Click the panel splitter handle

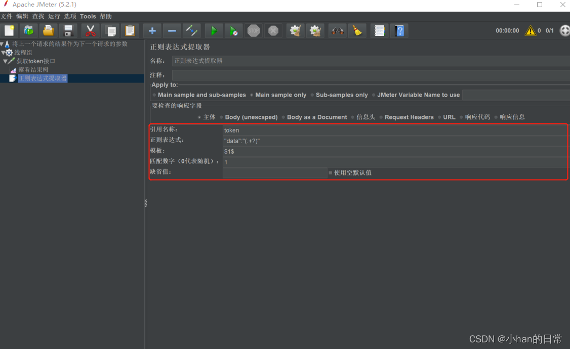click(146, 203)
